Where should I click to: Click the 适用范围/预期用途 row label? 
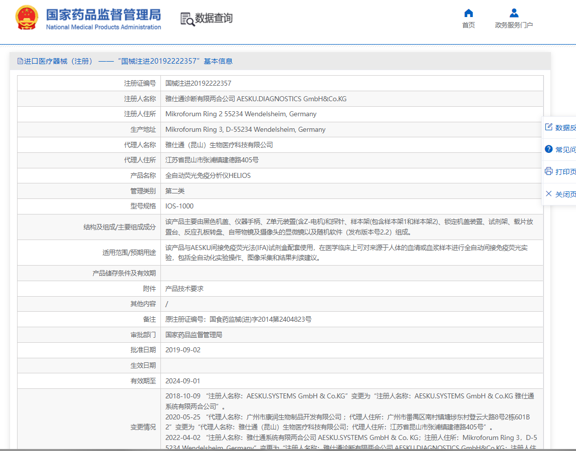pos(129,253)
